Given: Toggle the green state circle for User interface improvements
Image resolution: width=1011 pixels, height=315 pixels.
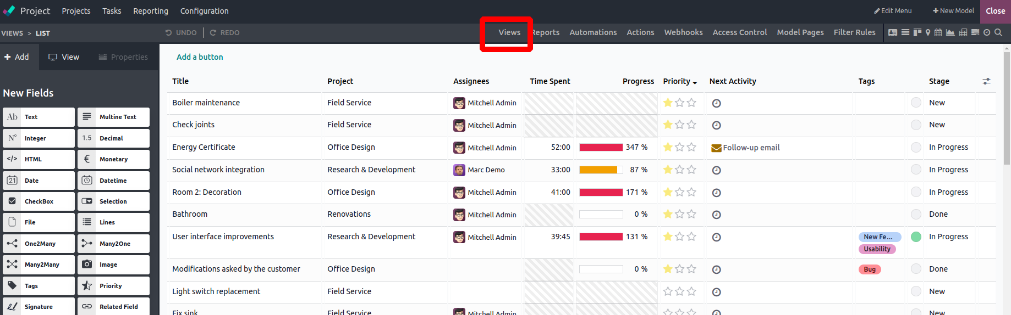Looking at the screenshot, I should click(916, 237).
